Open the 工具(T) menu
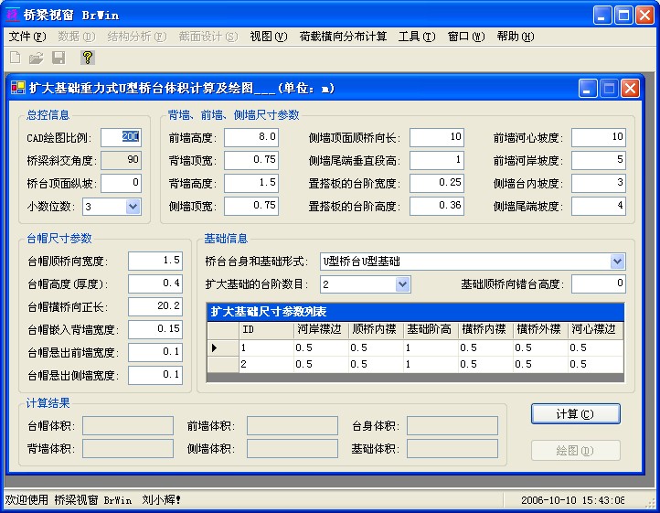660x513 pixels. pyautogui.click(x=417, y=37)
